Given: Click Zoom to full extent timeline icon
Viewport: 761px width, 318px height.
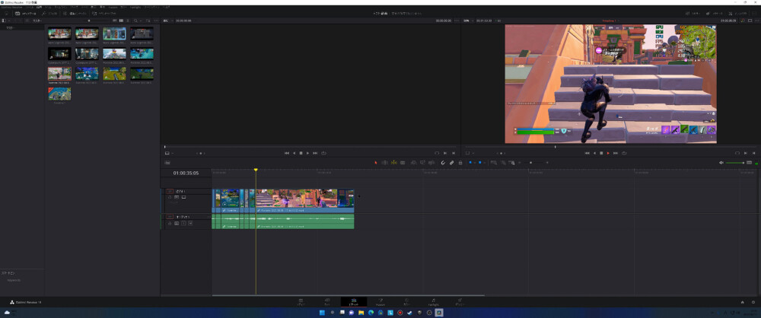Looking at the screenshot, I should [x=492, y=163].
